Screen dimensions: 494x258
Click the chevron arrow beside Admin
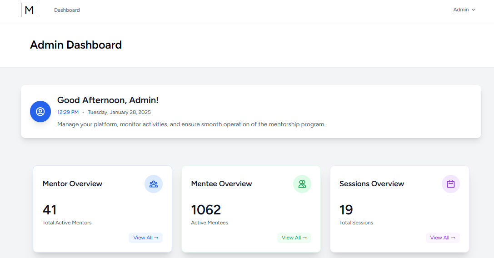[x=474, y=10]
